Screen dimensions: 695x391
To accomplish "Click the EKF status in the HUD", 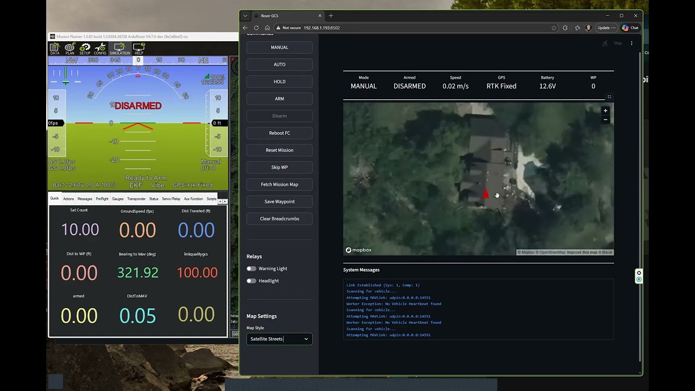I will coord(135,185).
